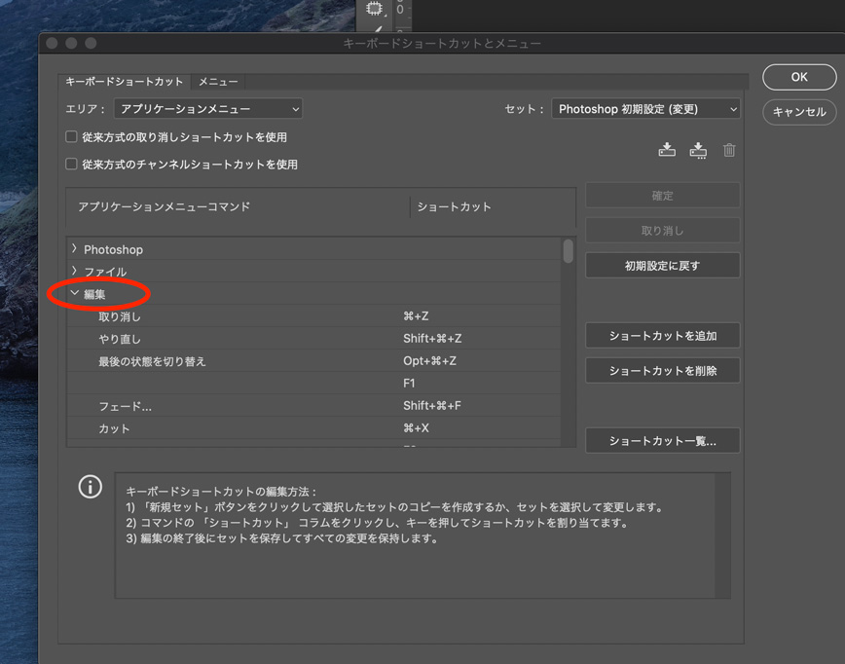Open the エリア dropdown showing アプリケーションメニュー
This screenshot has height=664, width=845.
pos(209,109)
